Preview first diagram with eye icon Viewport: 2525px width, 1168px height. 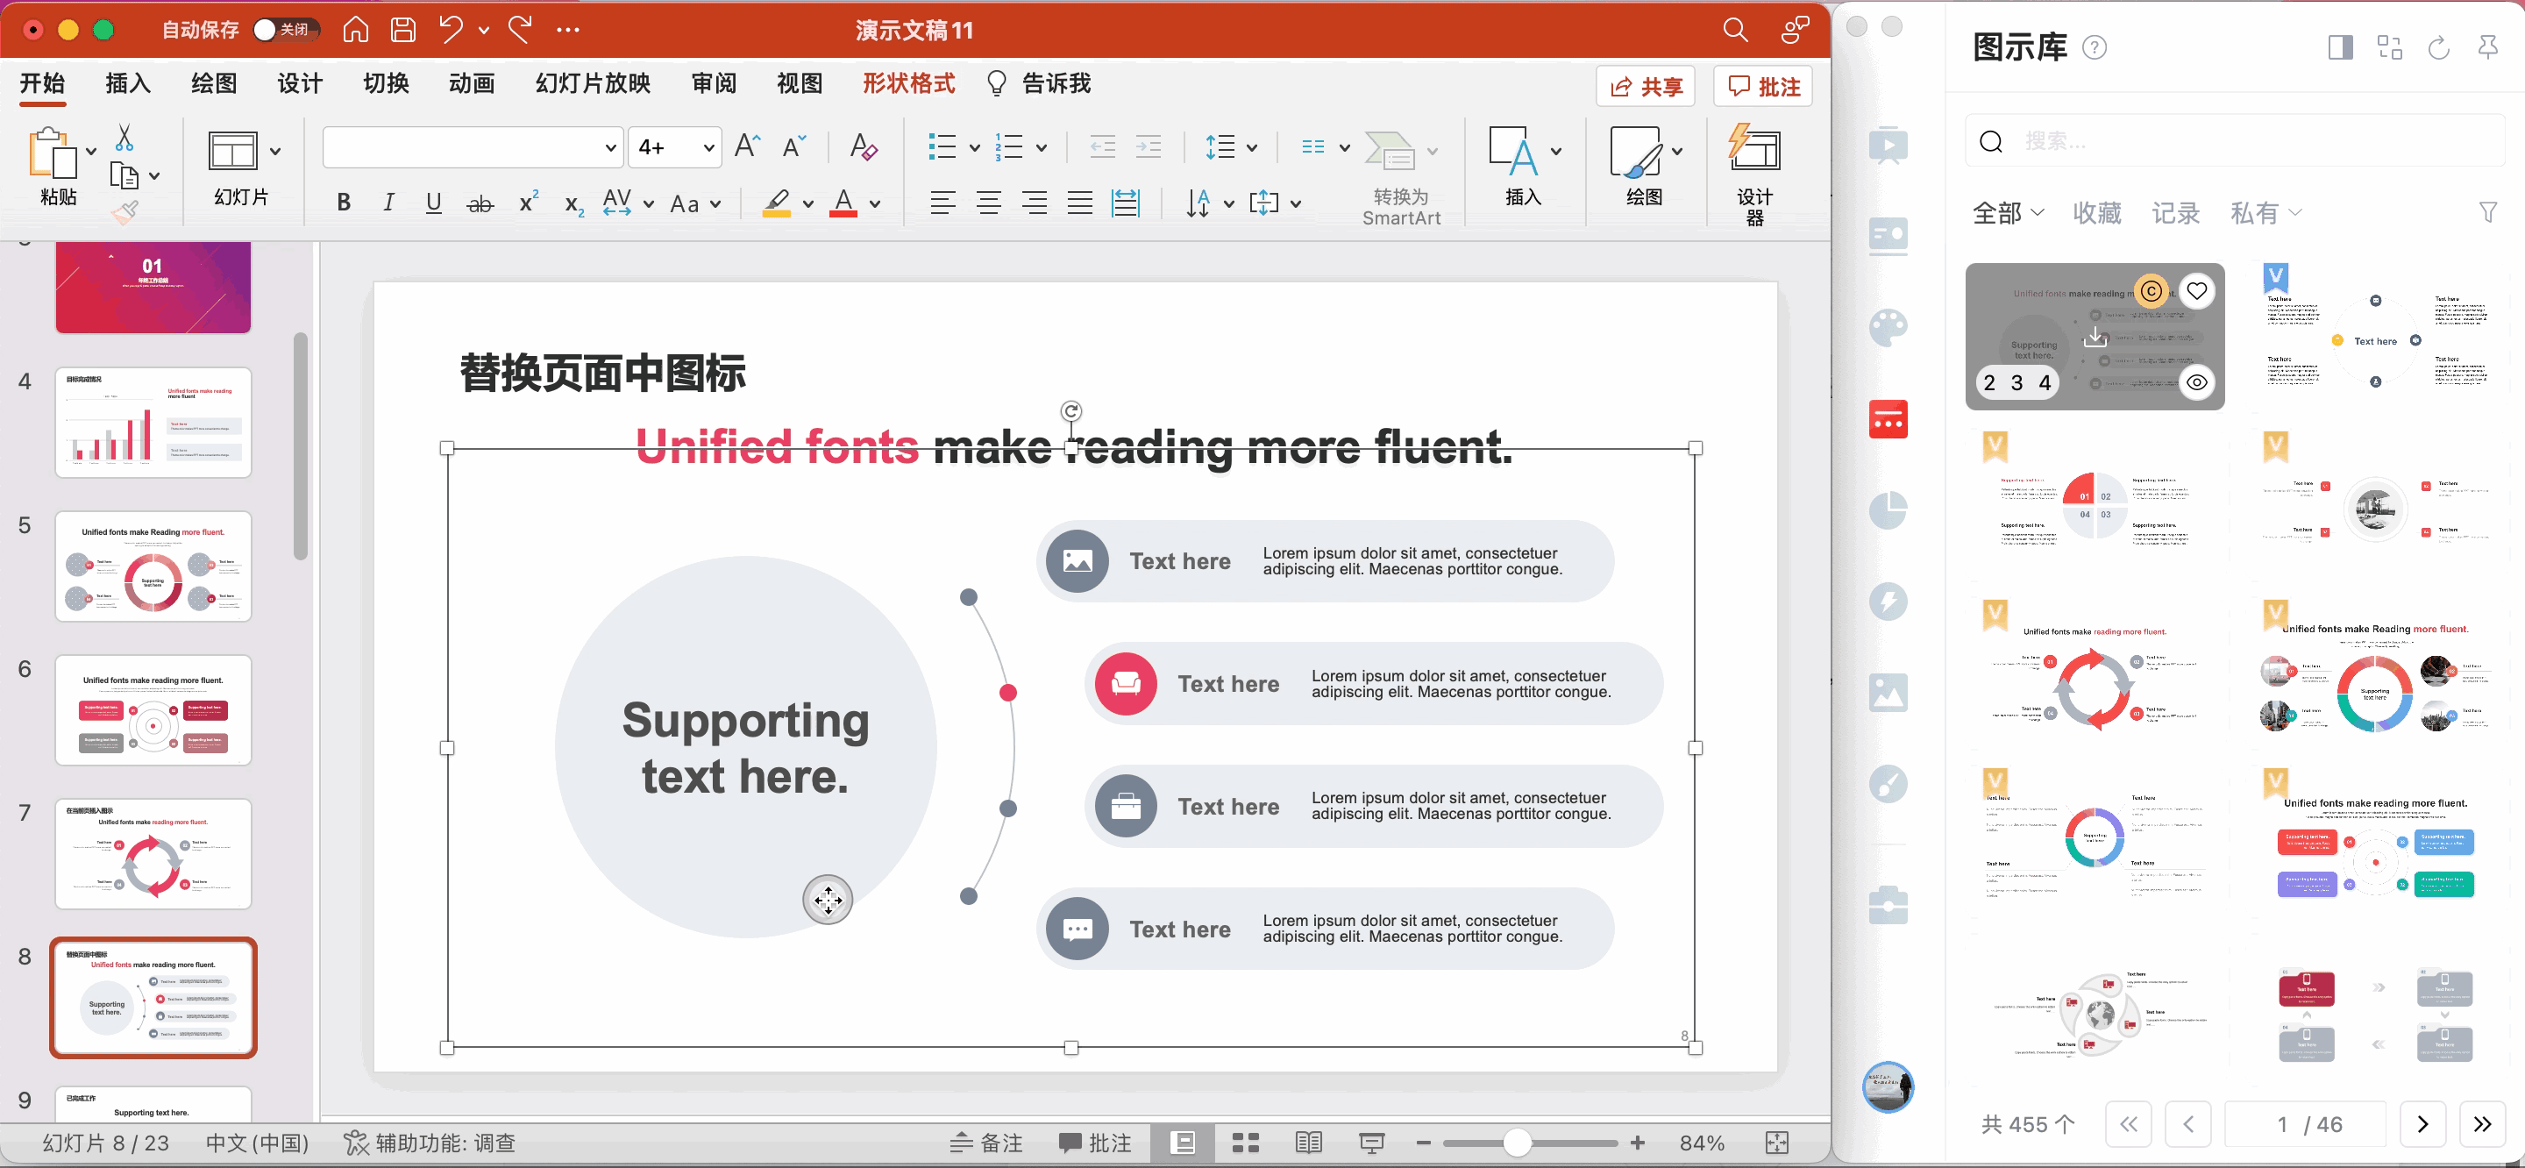pyautogui.click(x=2196, y=382)
